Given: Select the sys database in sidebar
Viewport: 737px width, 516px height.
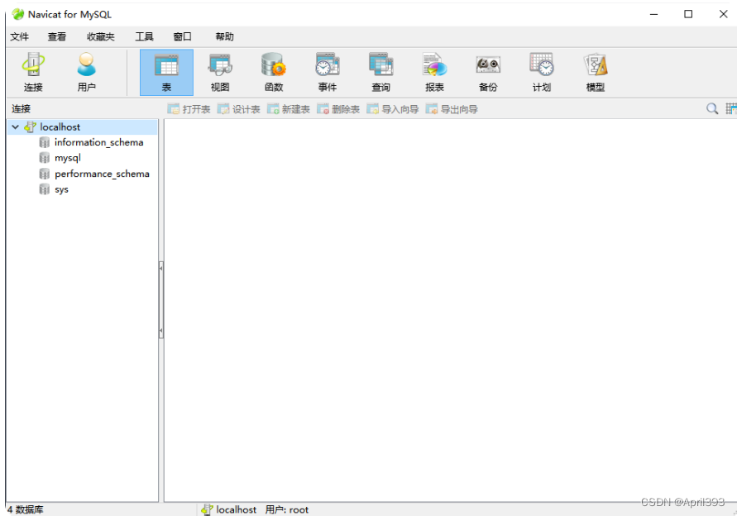Looking at the screenshot, I should pos(60,189).
